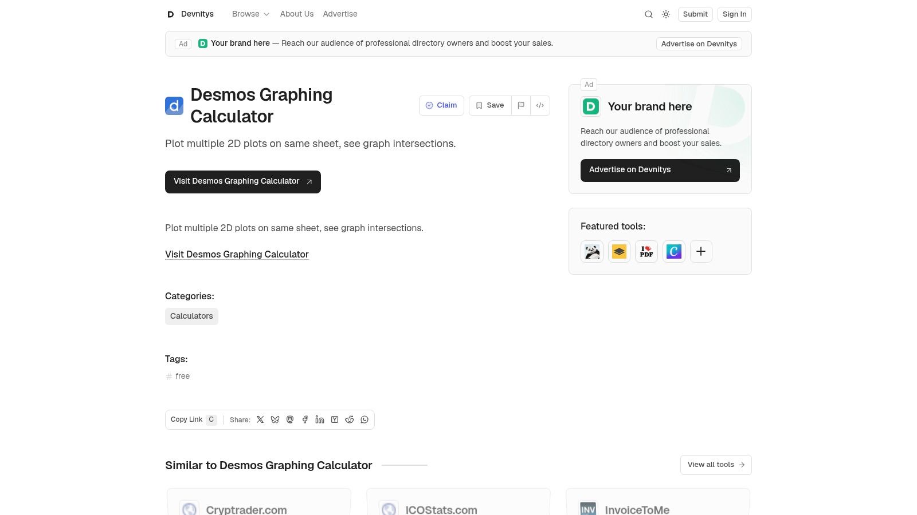917x515 pixels.
Task: Click the View all tools button
Action: pos(716,465)
